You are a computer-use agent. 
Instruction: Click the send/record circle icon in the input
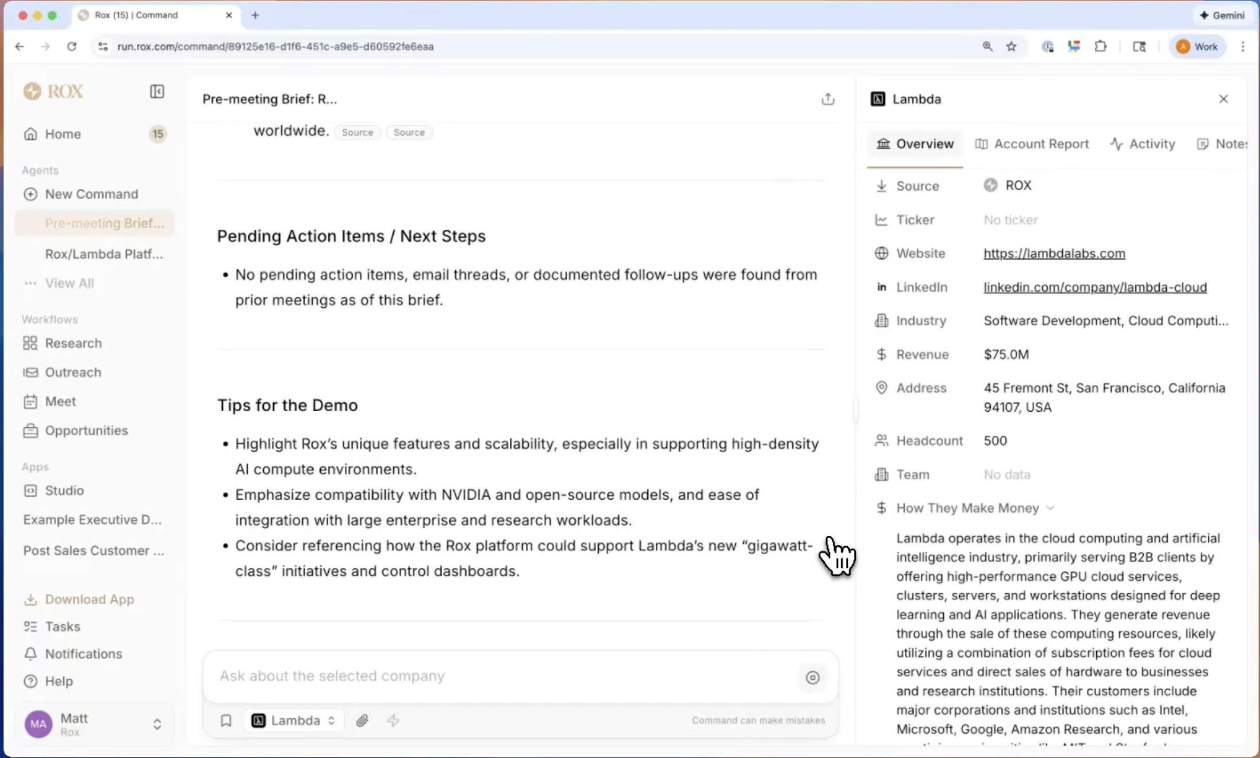[x=812, y=677]
